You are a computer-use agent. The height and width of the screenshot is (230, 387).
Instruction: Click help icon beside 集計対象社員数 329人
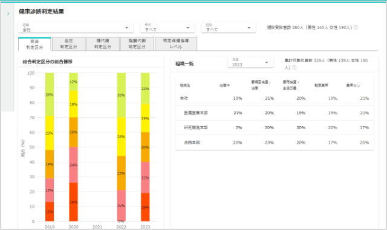click(x=294, y=67)
